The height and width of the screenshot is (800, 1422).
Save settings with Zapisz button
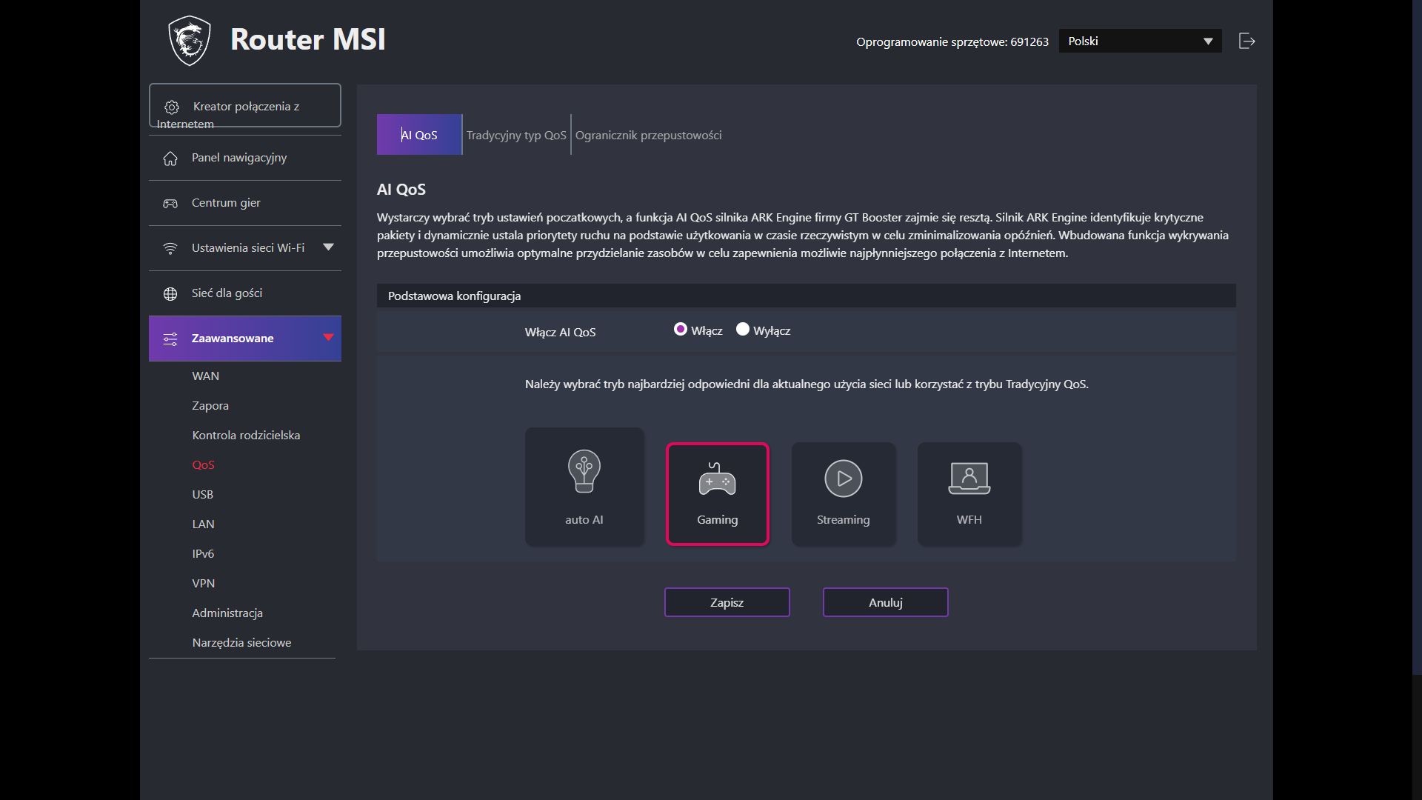tap(727, 602)
